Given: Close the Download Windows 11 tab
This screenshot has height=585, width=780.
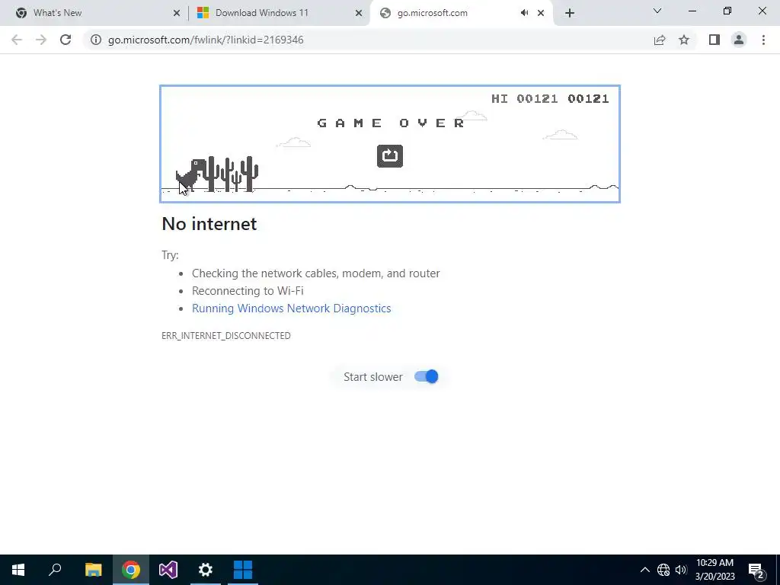Looking at the screenshot, I should [359, 13].
